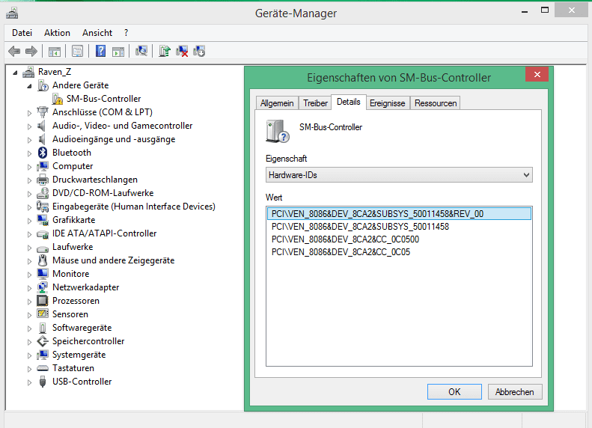
Task: Expand the Grafikkarte category
Action: [30, 221]
